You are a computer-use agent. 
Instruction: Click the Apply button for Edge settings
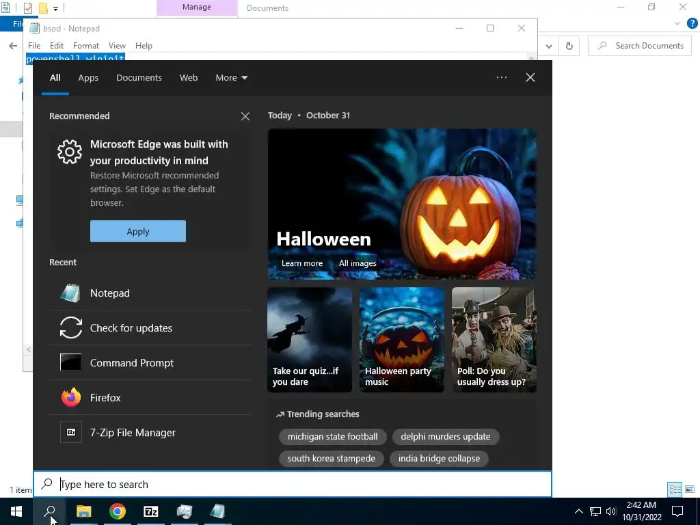tap(138, 231)
